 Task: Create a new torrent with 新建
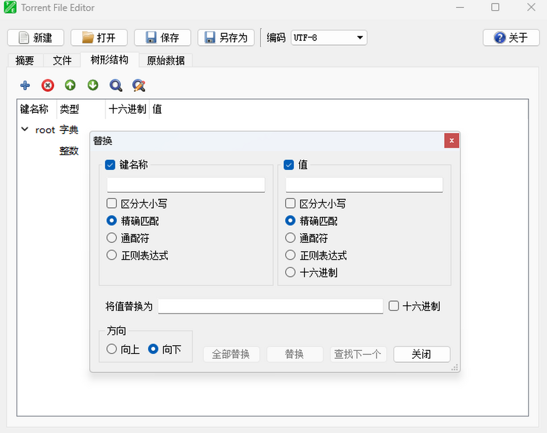tap(35, 38)
